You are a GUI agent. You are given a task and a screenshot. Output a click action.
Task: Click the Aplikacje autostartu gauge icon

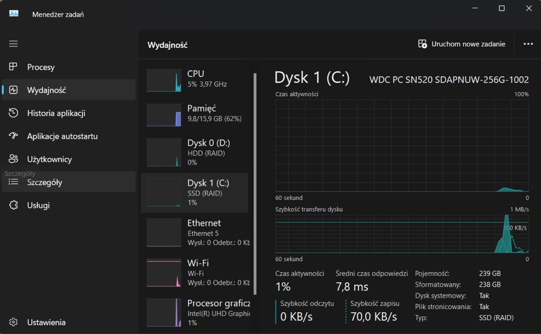[13, 136]
